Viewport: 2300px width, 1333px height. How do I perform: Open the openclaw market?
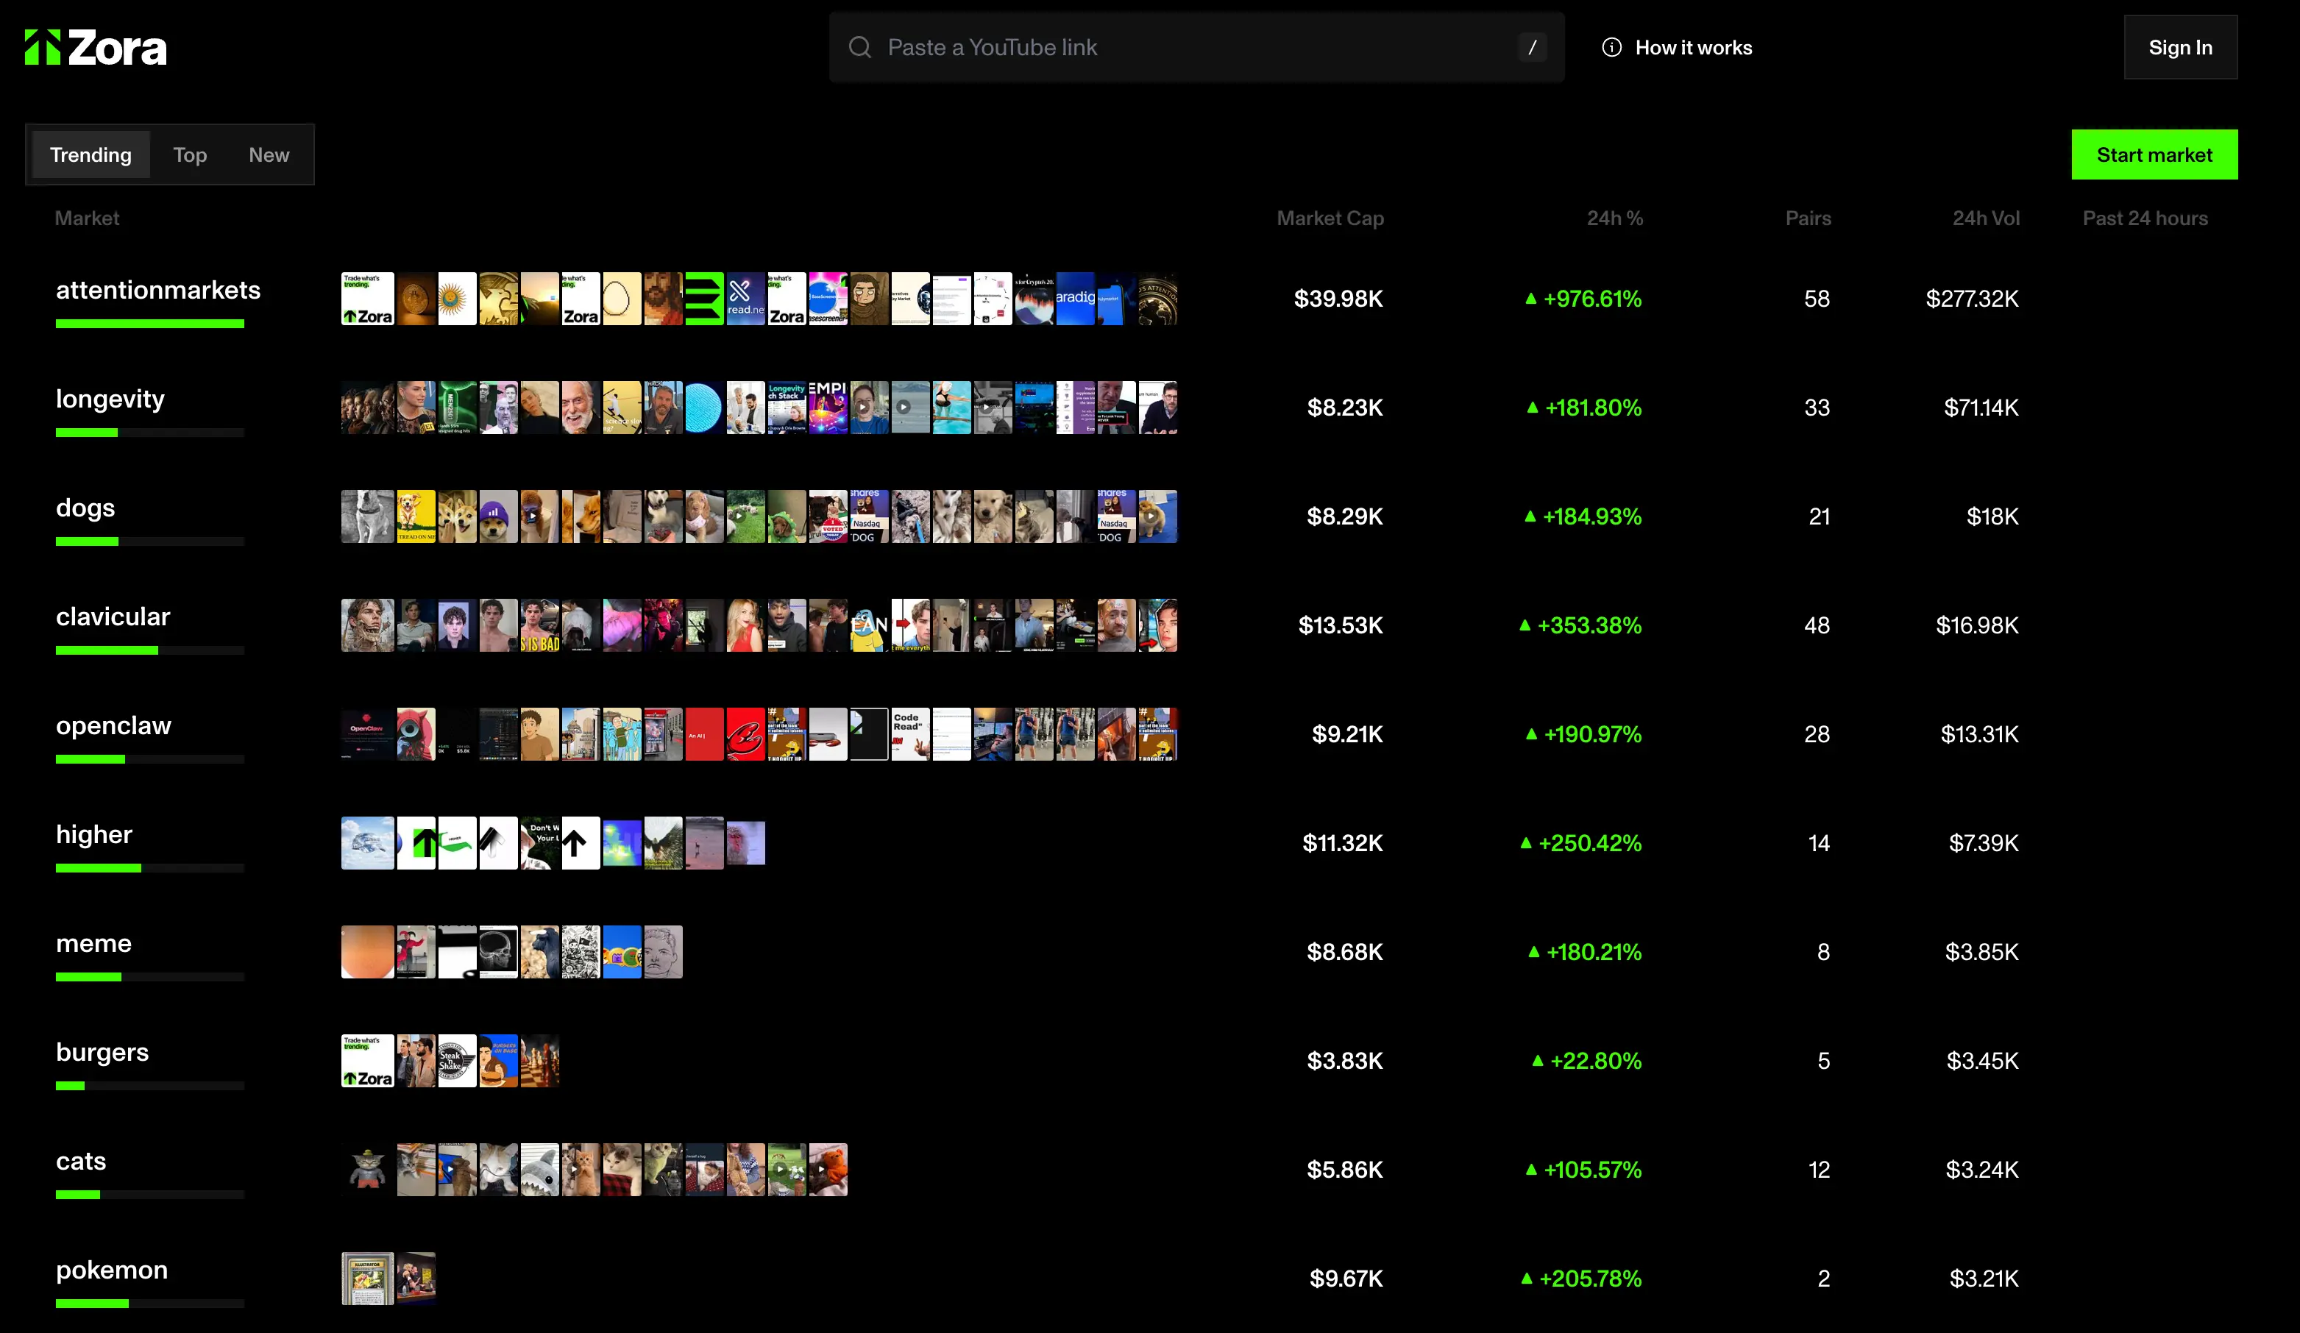coord(113,725)
